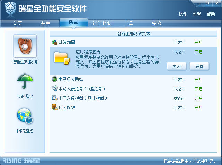Viewport: 222px width, 165px height.
Task: Open the top-right 设置 menu
Action: click(197, 14)
